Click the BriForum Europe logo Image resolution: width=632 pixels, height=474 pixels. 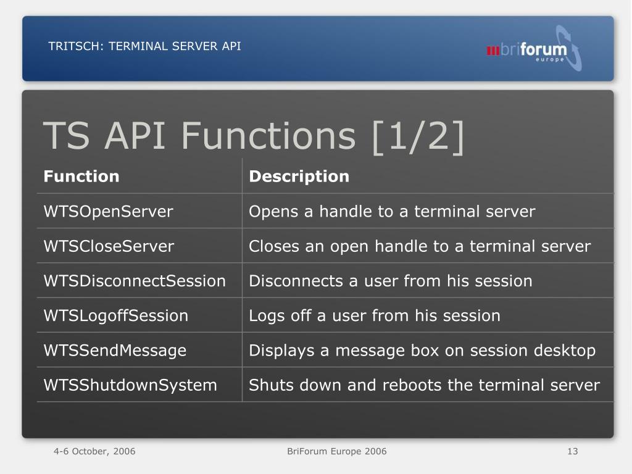click(x=534, y=49)
